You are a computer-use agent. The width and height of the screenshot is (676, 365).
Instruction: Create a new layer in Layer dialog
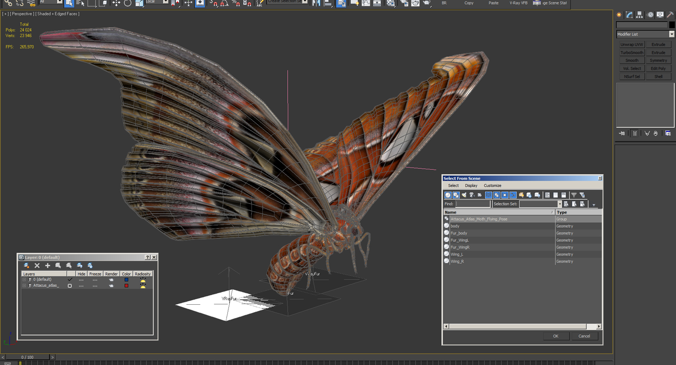click(26, 266)
